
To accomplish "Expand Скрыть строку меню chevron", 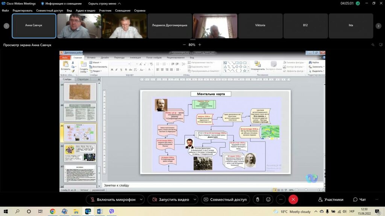I will [x=120, y=3].
